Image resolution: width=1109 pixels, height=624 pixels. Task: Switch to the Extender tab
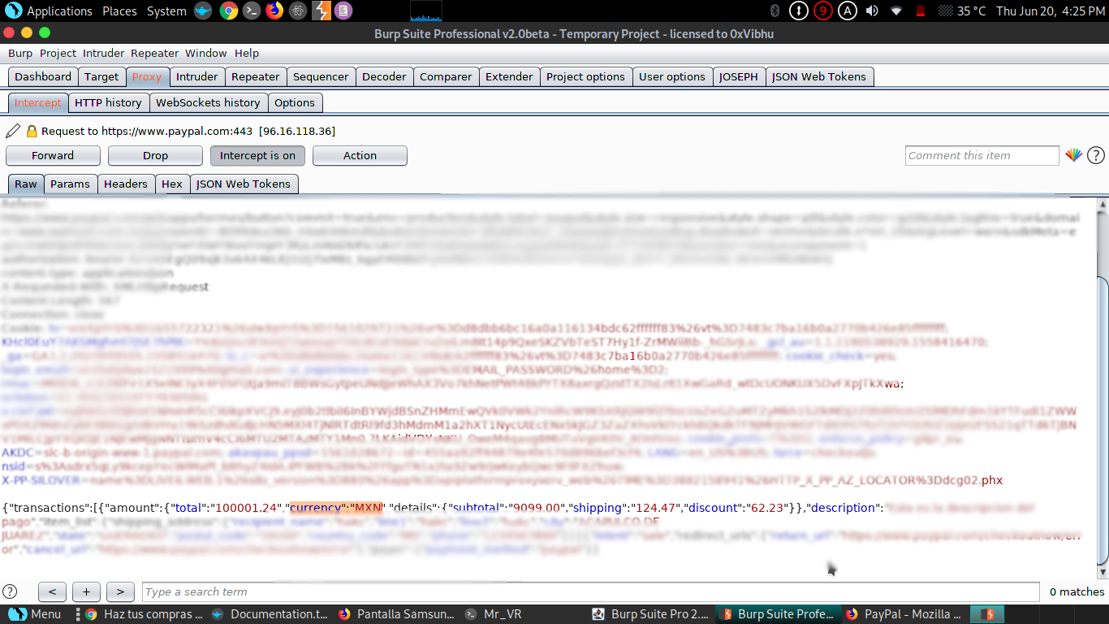(509, 76)
